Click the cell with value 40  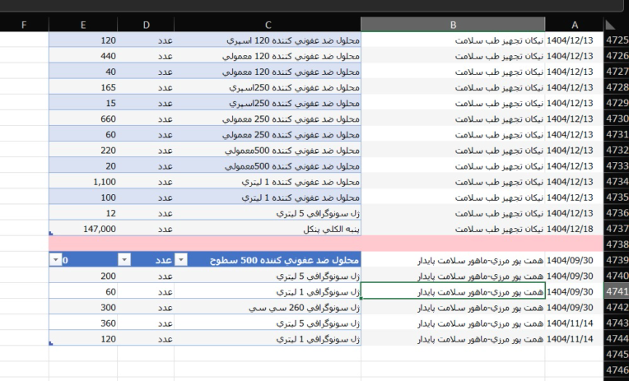click(x=83, y=72)
